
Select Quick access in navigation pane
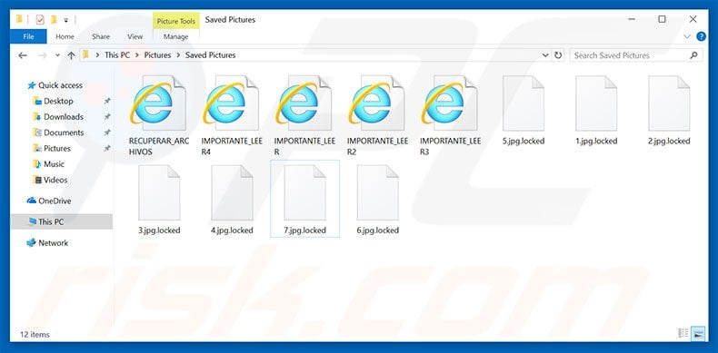(x=60, y=85)
